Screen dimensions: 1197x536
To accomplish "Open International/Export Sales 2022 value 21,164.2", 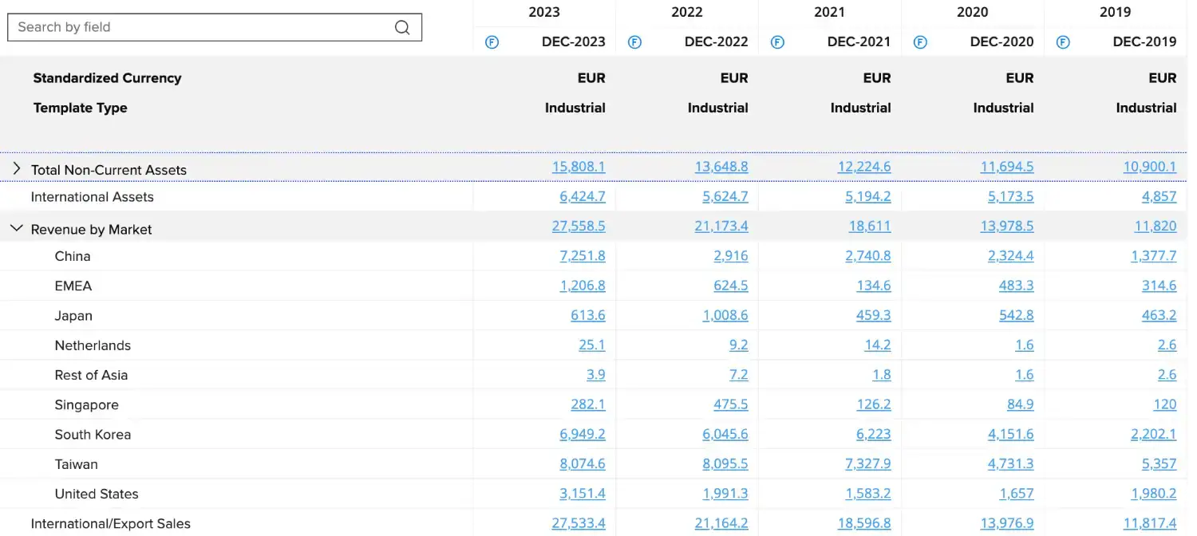I will click(721, 524).
